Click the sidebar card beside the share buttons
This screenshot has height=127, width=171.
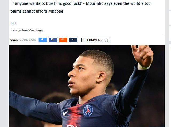170,34
